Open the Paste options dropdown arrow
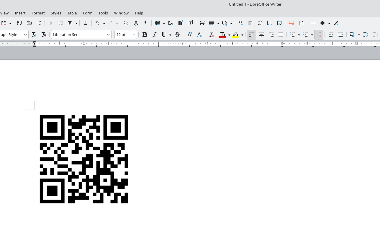This screenshot has width=380, height=245. (x=76, y=23)
